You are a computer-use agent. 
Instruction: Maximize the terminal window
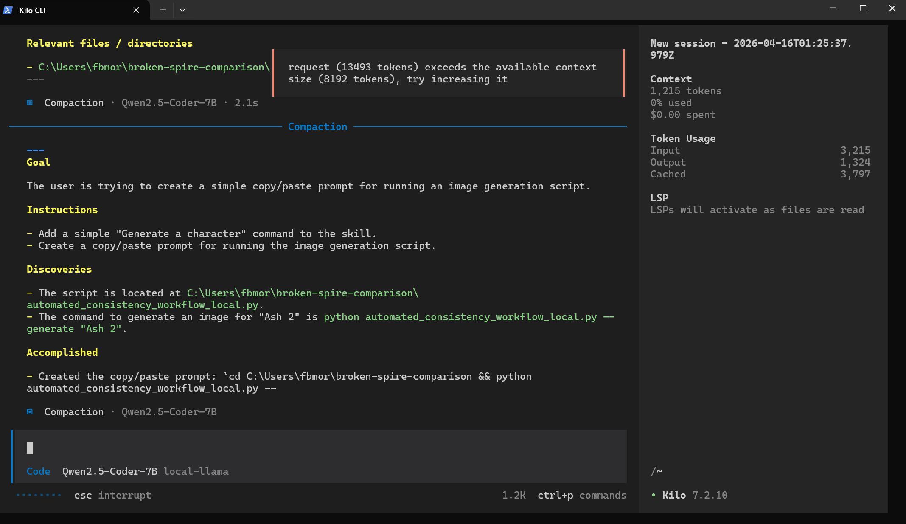[x=863, y=8]
